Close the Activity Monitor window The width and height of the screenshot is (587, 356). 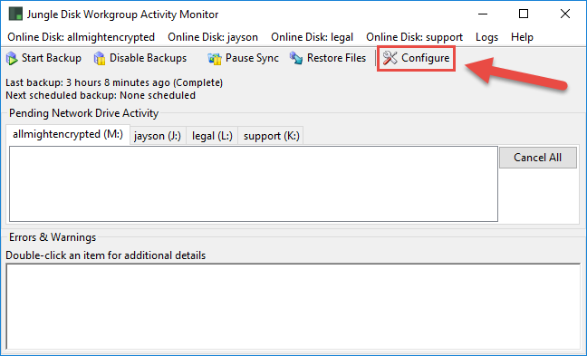565,14
